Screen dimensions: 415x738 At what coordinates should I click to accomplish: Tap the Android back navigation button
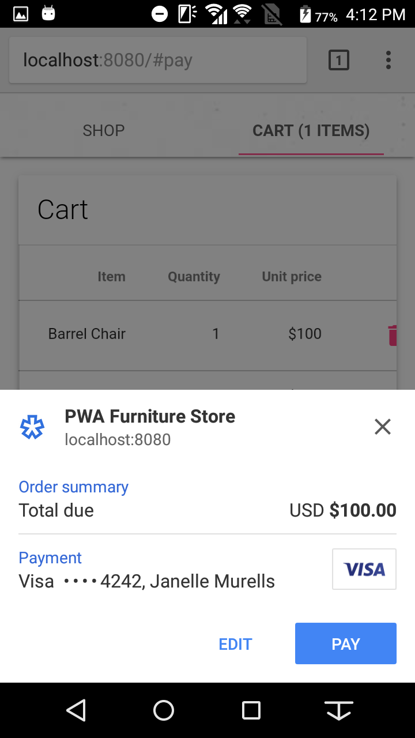[76, 710]
